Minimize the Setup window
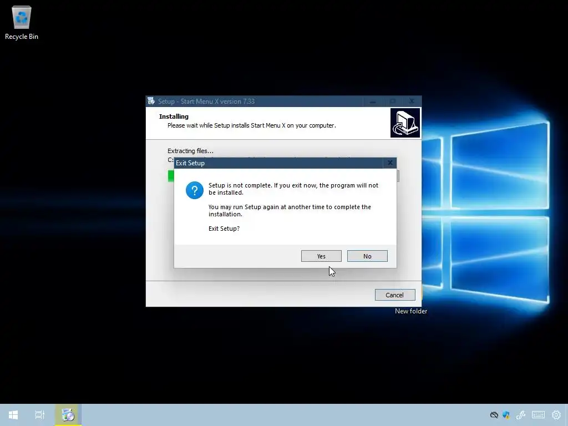The image size is (568, 426). coord(373,102)
